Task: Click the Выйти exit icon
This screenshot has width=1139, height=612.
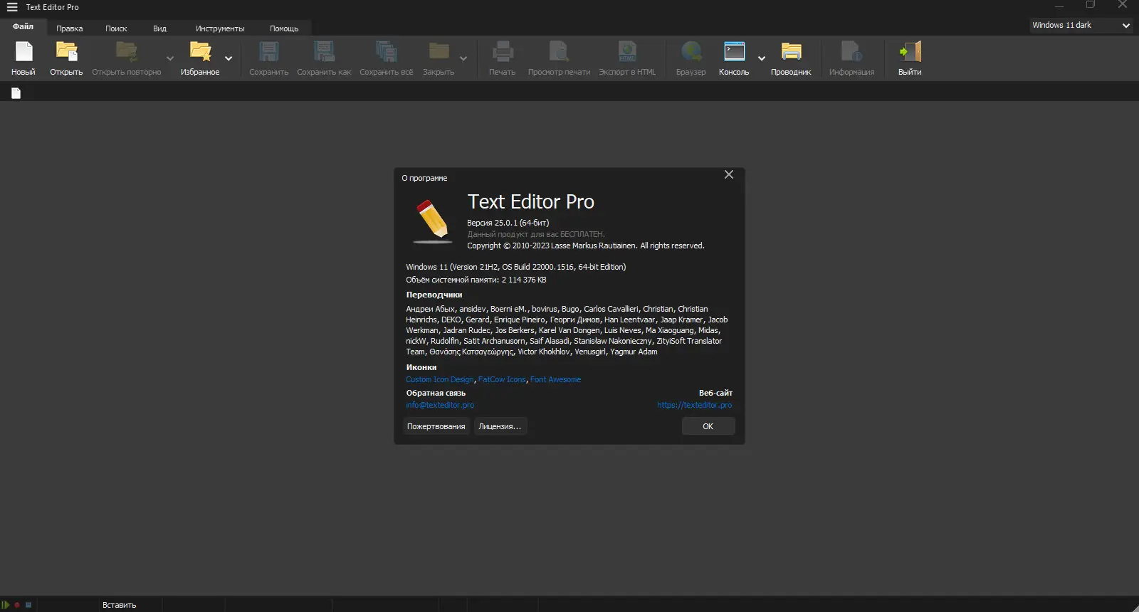Action: [x=910, y=52]
